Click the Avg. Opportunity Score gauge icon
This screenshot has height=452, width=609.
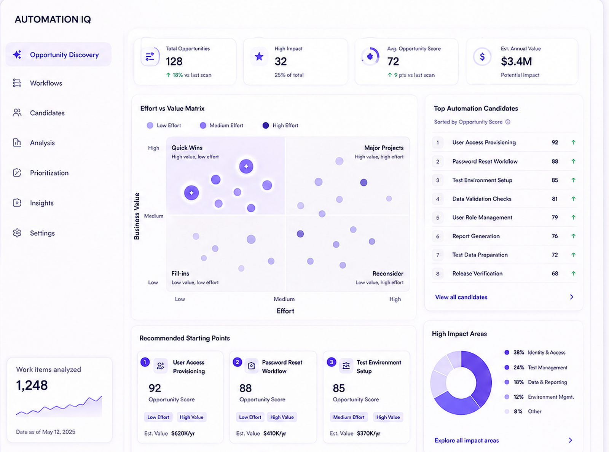(370, 57)
